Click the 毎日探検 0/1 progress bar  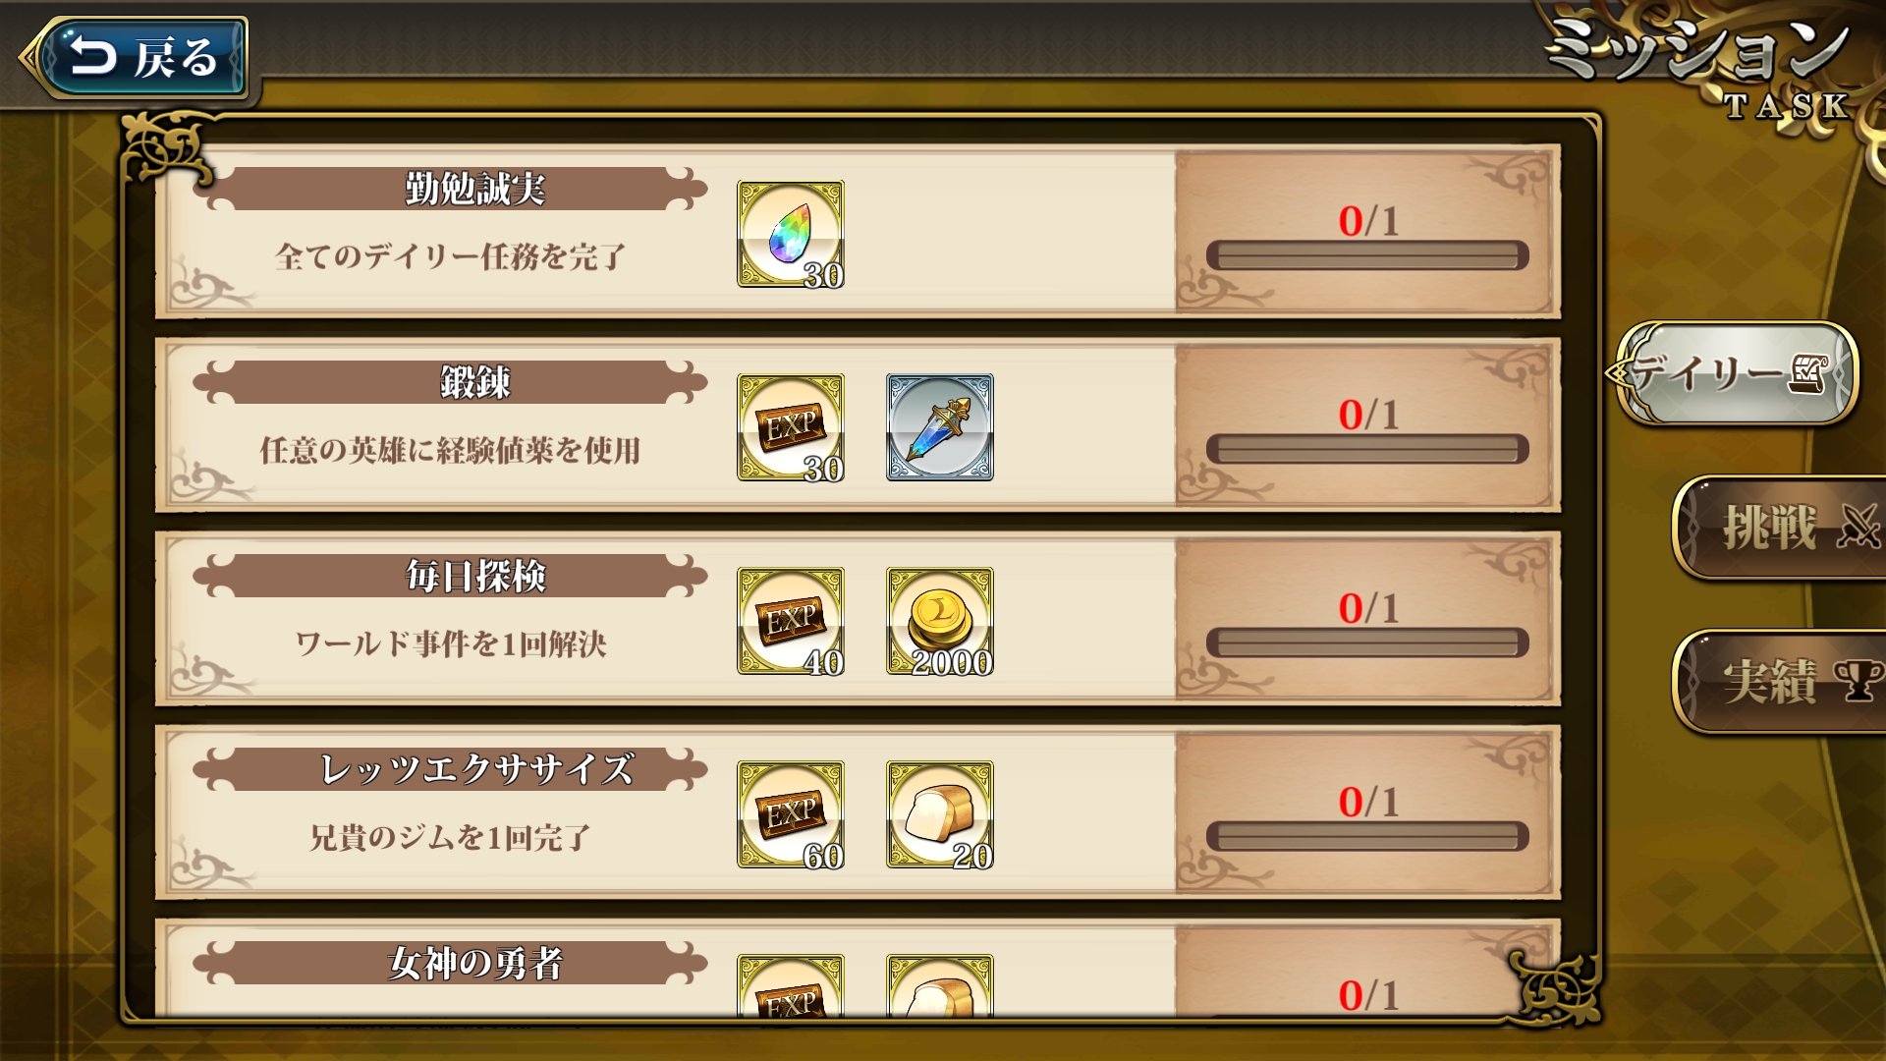point(1367,642)
